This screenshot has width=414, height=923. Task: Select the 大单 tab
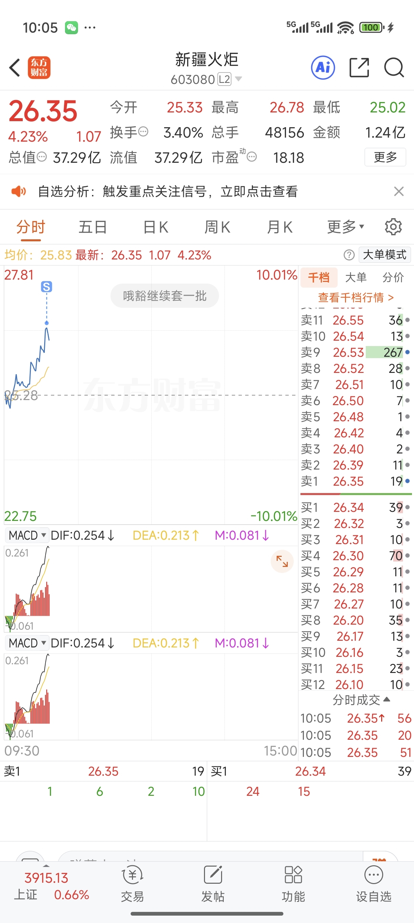click(356, 277)
